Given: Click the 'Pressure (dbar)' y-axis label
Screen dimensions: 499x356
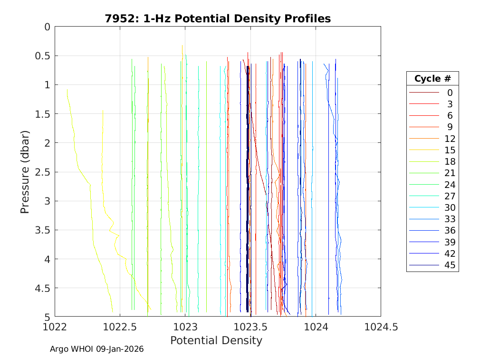Looking at the screenshot, I should click(x=25, y=171).
